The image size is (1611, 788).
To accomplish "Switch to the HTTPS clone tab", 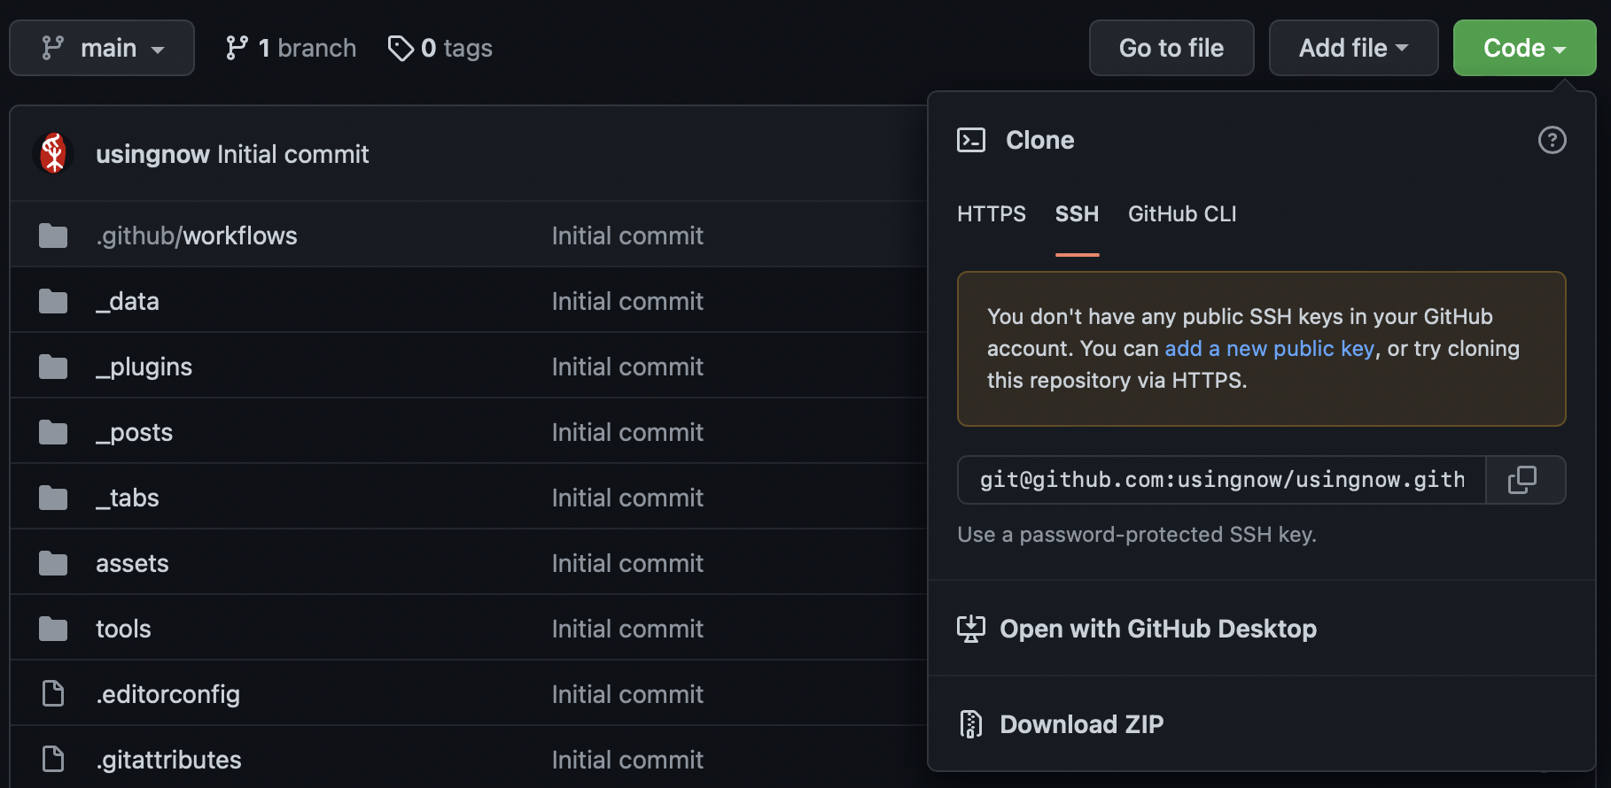I will coord(992,214).
